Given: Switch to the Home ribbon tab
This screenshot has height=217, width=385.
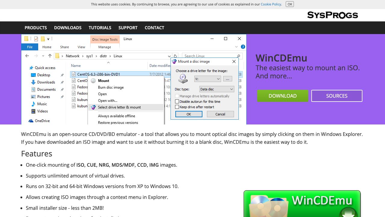Looking at the screenshot, I should point(47,47).
